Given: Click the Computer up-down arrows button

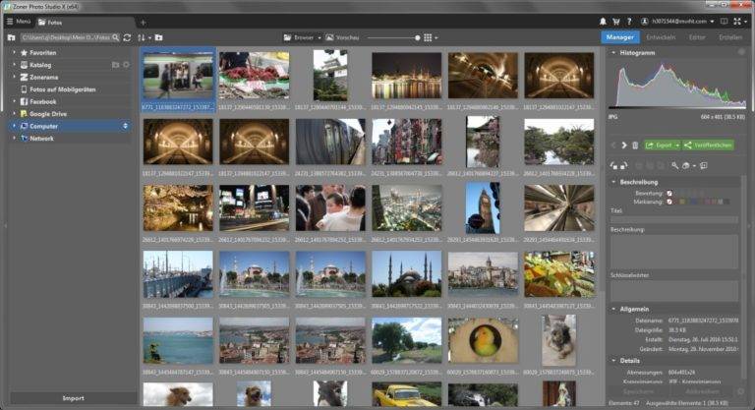Looking at the screenshot, I should click(x=125, y=126).
